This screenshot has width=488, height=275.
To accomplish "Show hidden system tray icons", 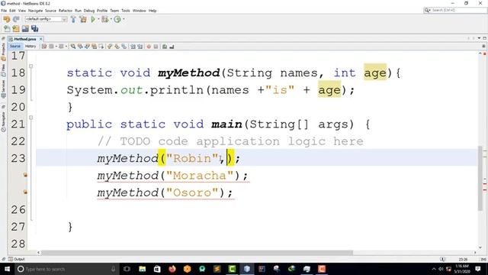I will (434, 269).
